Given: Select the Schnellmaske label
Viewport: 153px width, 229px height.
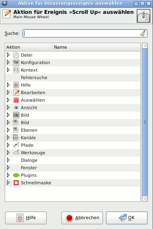Looking at the screenshot, I should point(36,183).
